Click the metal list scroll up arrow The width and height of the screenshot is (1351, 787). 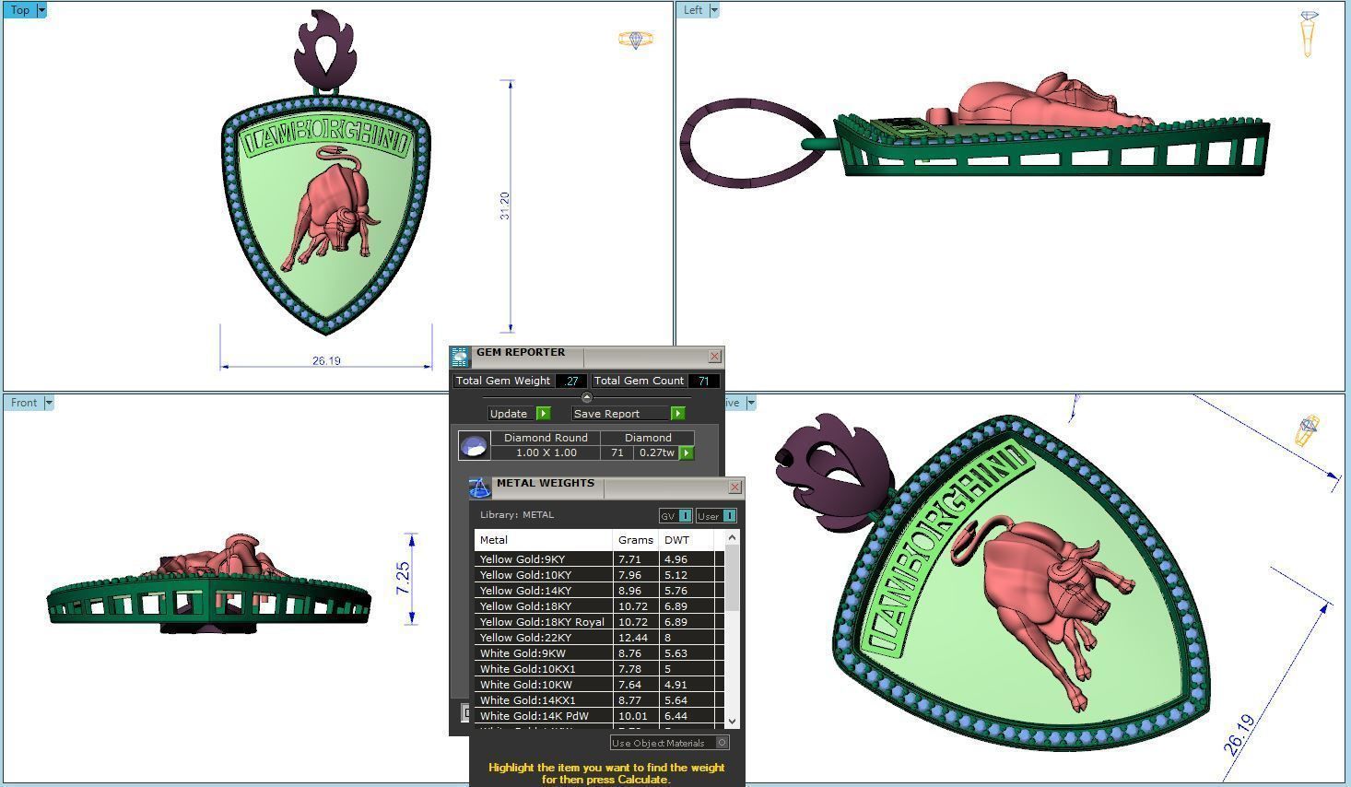(733, 537)
